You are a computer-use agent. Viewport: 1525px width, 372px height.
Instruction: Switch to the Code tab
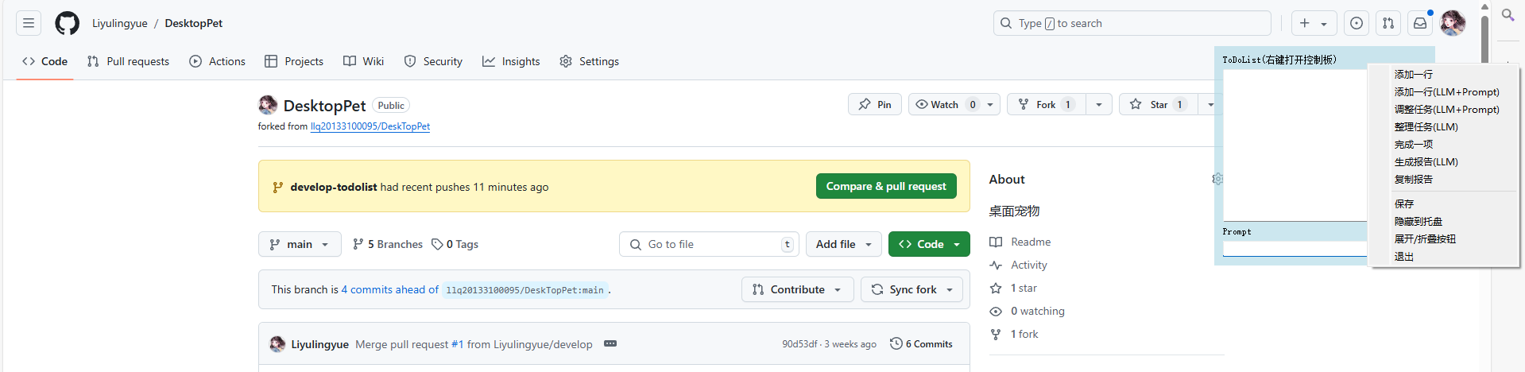pos(45,61)
